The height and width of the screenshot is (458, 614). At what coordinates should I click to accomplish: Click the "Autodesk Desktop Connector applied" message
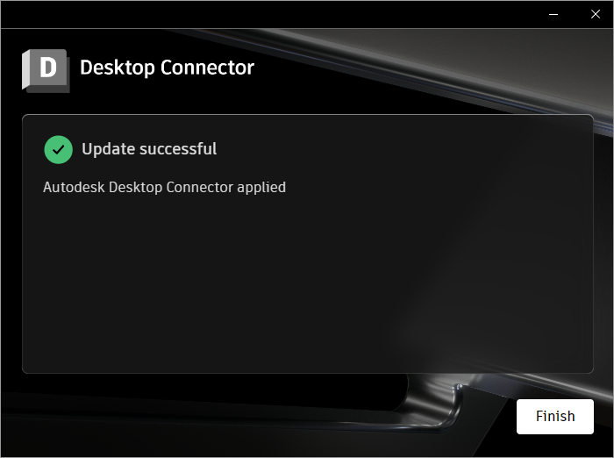tap(165, 187)
